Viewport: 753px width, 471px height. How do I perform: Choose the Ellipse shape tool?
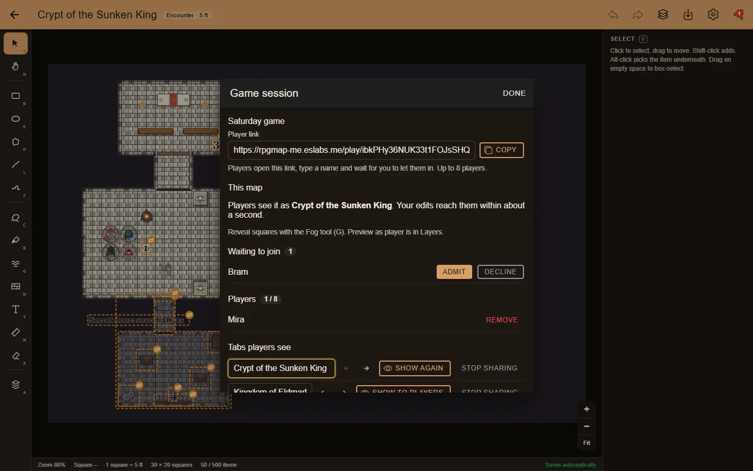point(16,119)
